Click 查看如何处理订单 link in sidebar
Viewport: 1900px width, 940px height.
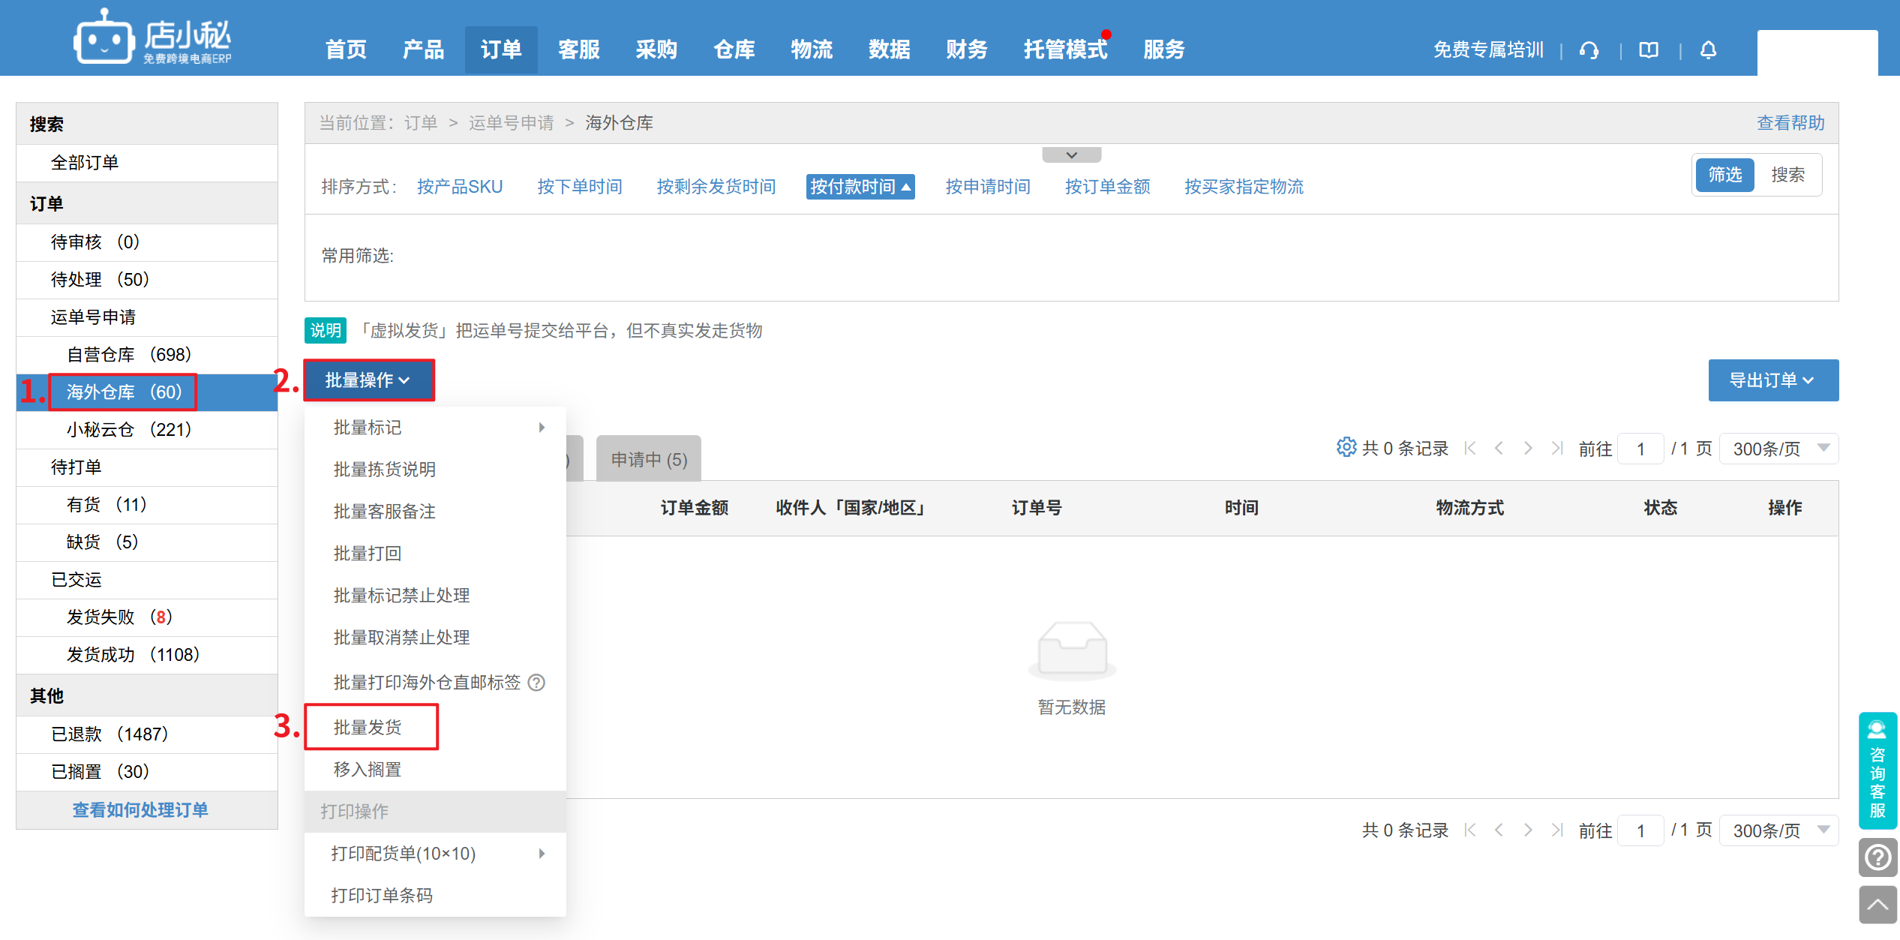140,809
